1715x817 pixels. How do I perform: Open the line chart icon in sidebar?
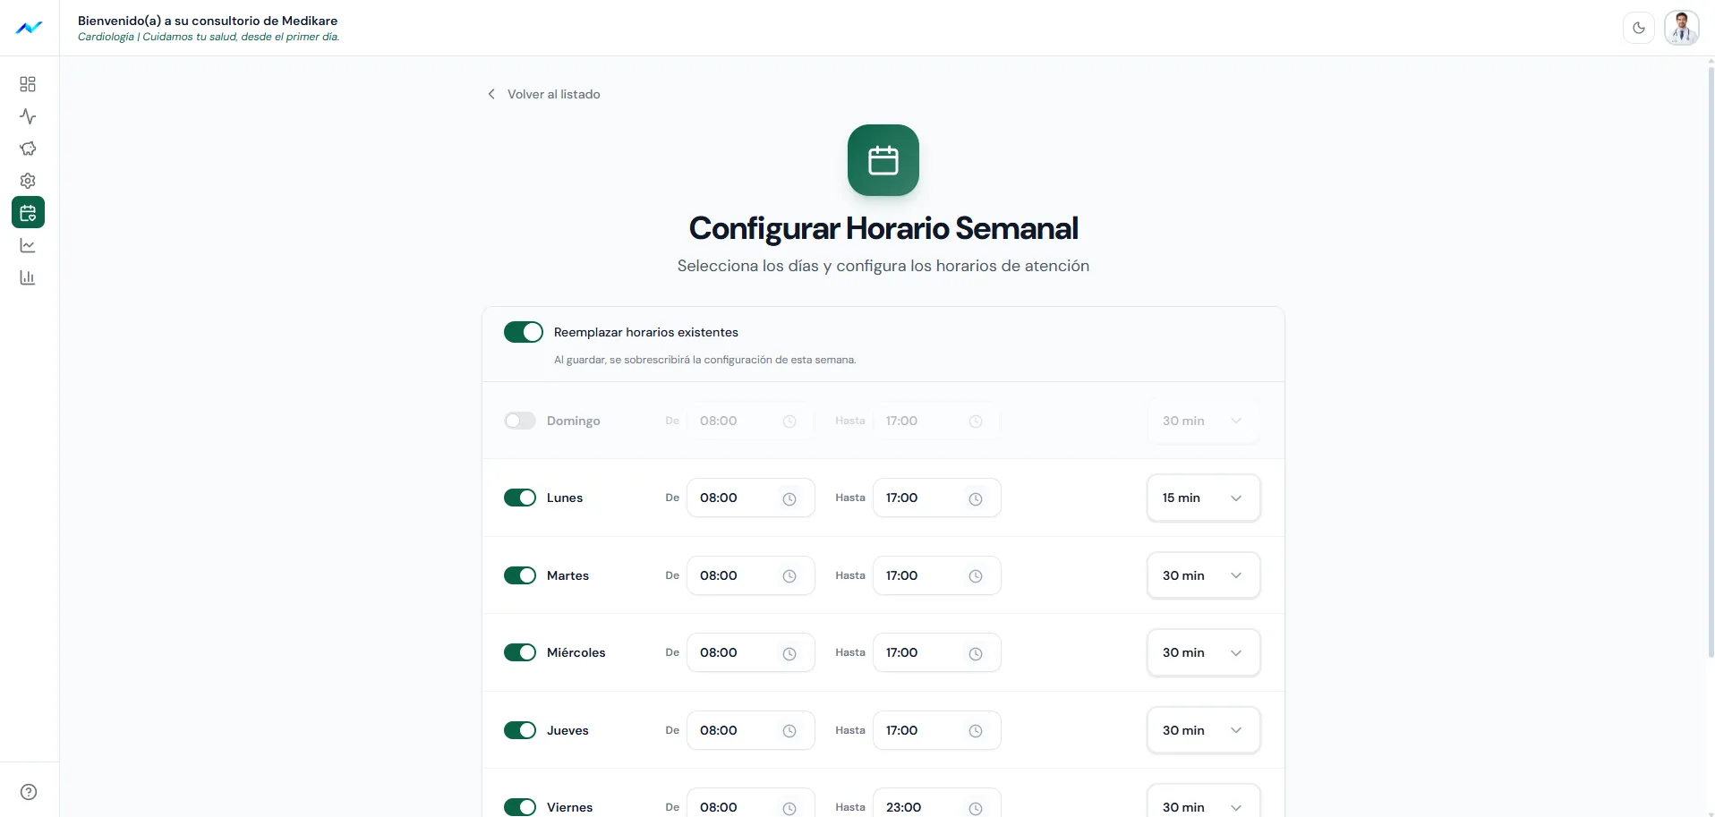[x=28, y=245]
